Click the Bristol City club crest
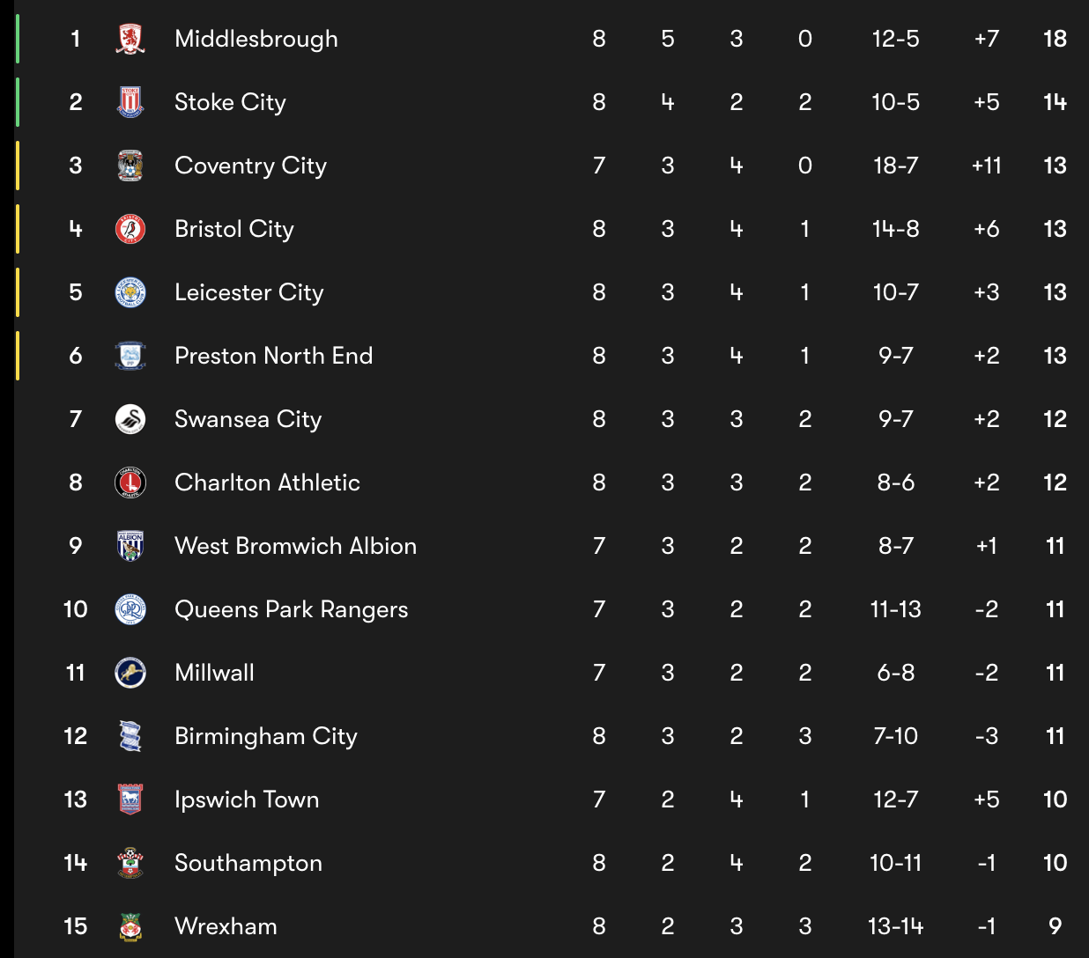This screenshot has width=1089, height=958. click(130, 229)
